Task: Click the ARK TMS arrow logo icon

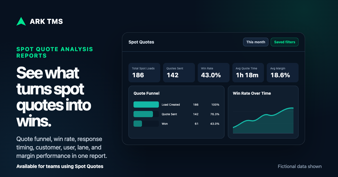Action: pyautogui.click(x=21, y=21)
